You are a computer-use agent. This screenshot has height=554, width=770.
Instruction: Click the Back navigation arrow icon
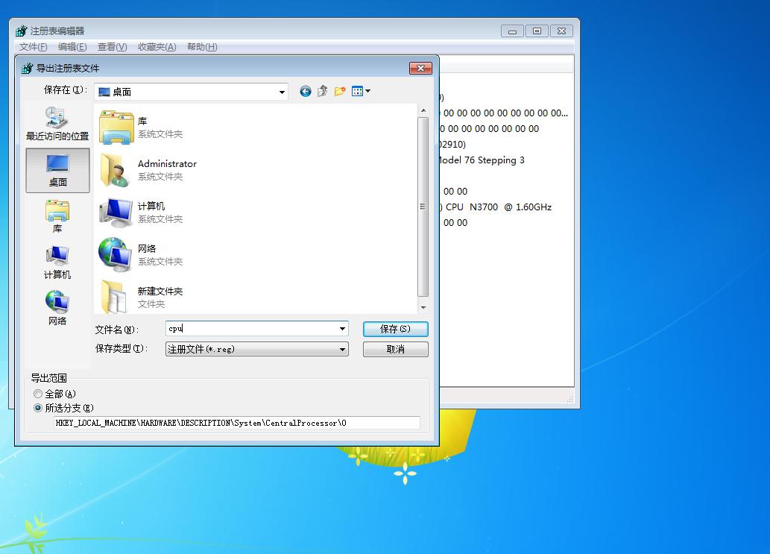tap(305, 90)
